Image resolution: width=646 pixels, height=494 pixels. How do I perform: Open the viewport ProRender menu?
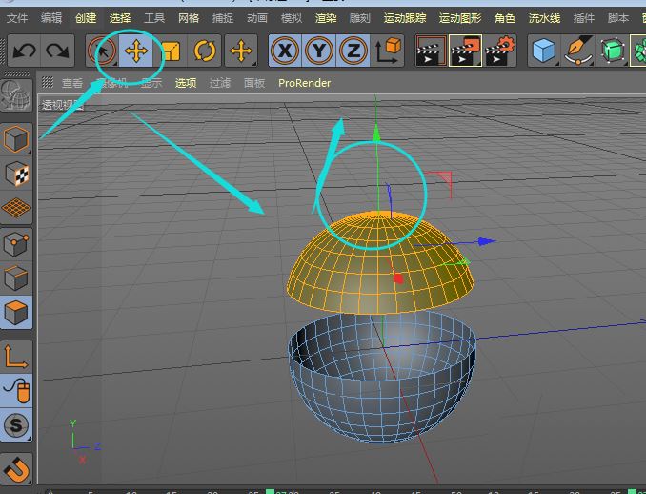[x=304, y=83]
